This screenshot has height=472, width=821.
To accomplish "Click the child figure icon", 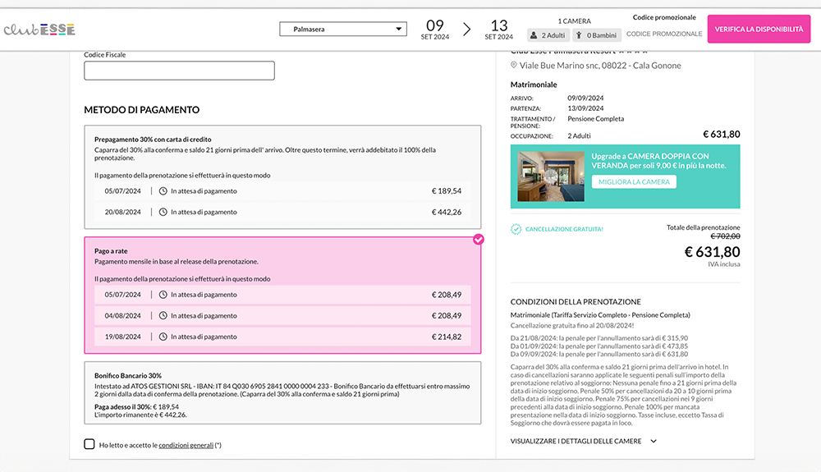I will pos(579,35).
